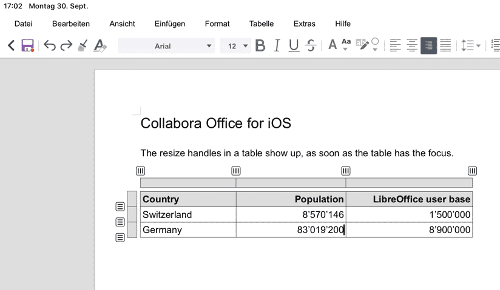Toggle Italic formatting
The height and width of the screenshot is (290, 500).
click(x=277, y=46)
